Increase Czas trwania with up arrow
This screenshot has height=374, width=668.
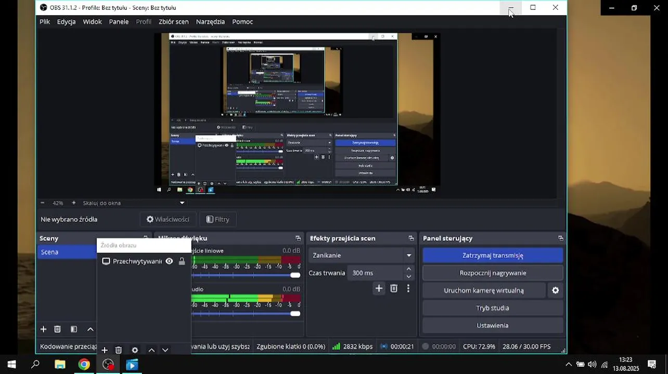(x=408, y=269)
